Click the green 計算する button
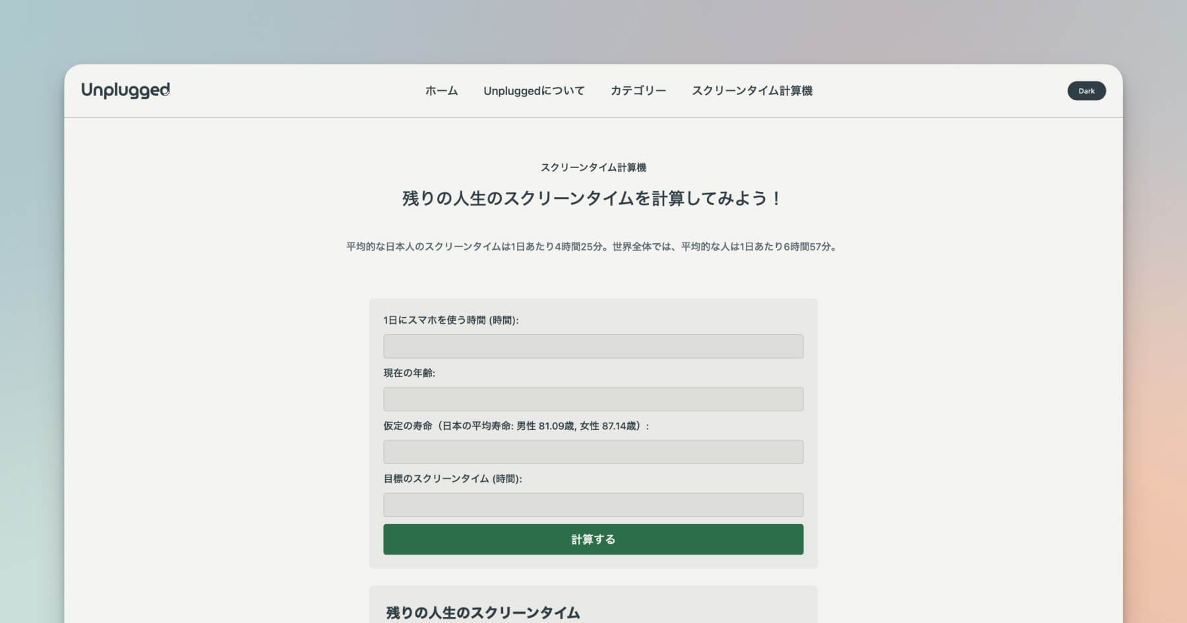This screenshot has width=1187, height=623. click(593, 539)
